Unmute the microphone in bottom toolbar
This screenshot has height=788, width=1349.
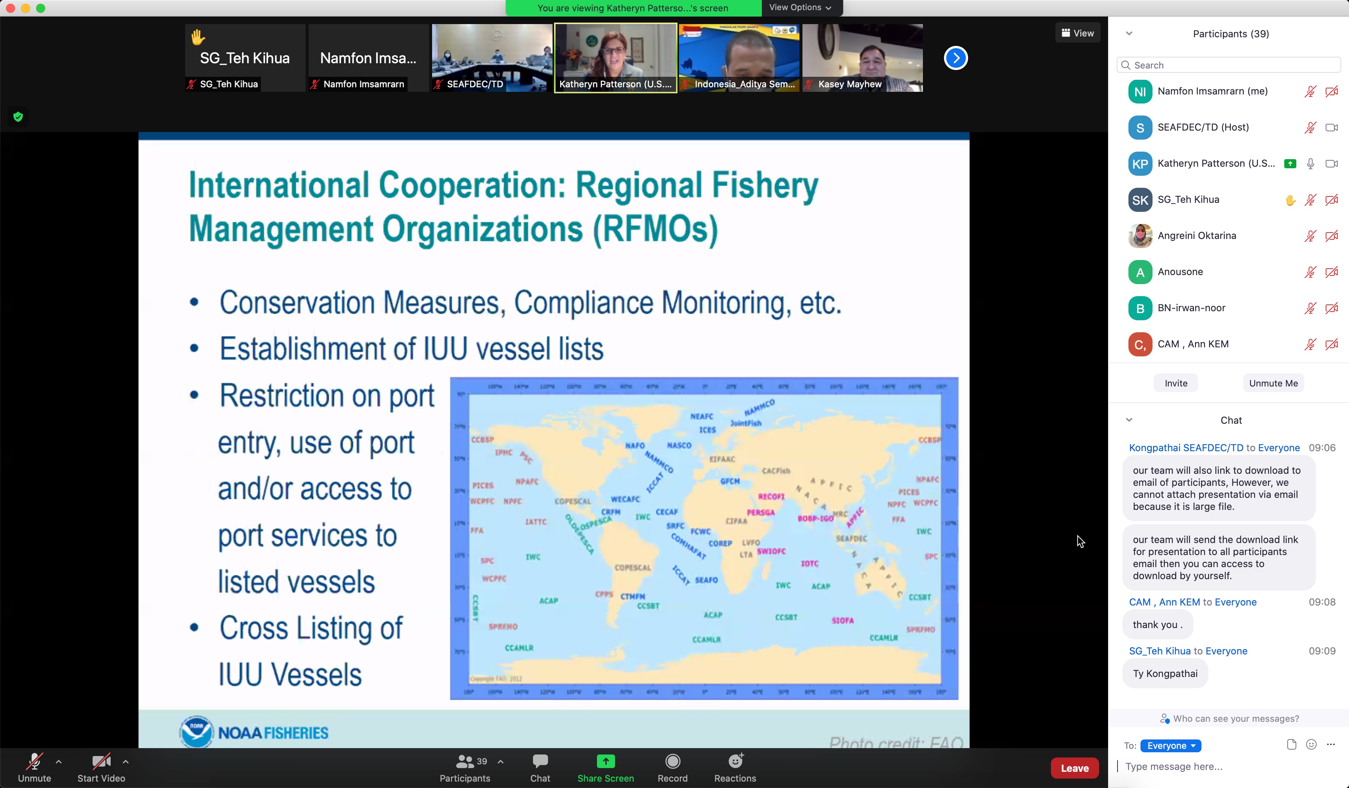click(34, 761)
